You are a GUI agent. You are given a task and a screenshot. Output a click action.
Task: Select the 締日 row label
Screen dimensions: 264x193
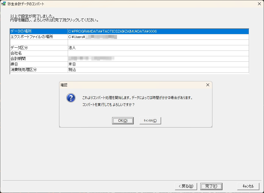tap(39, 64)
